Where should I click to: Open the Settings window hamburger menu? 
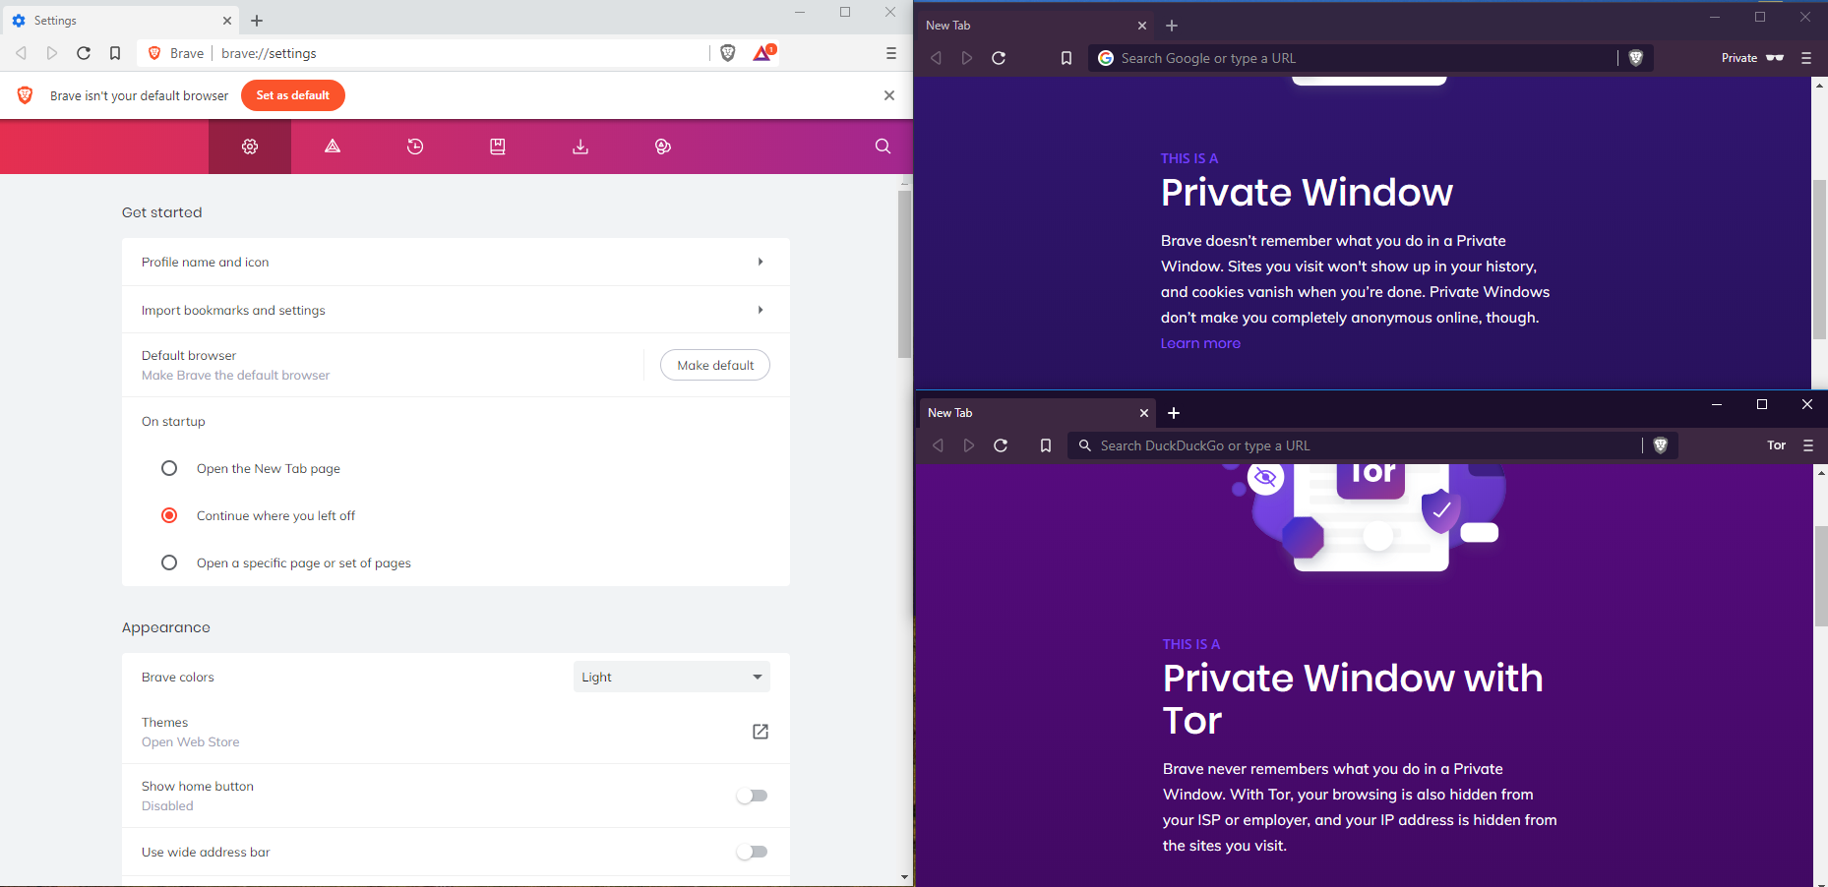(x=891, y=53)
